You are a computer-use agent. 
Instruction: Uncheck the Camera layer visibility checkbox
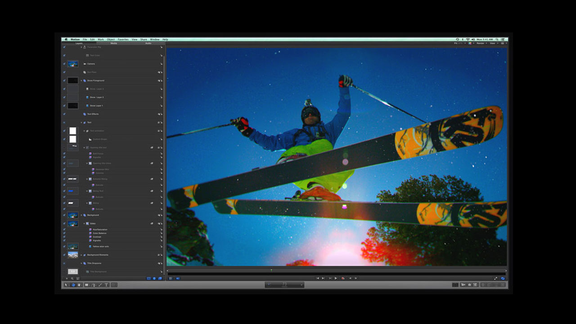coord(64,64)
